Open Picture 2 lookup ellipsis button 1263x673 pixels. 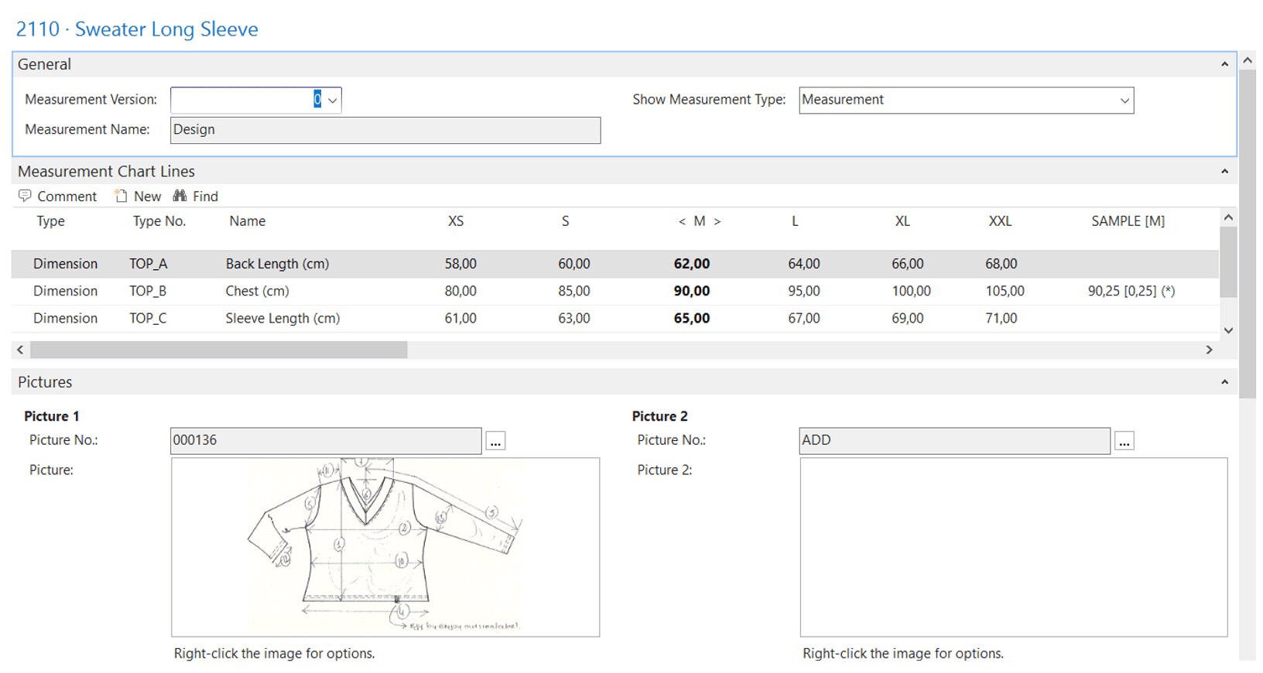[x=1124, y=442]
